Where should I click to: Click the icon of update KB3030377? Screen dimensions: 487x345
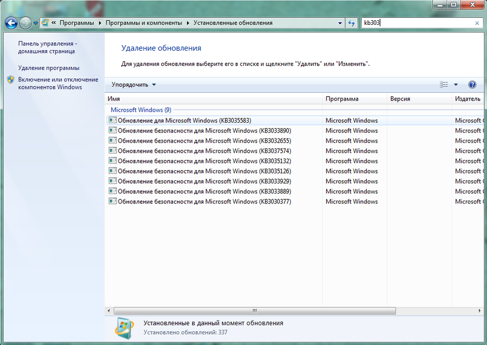tap(113, 201)
